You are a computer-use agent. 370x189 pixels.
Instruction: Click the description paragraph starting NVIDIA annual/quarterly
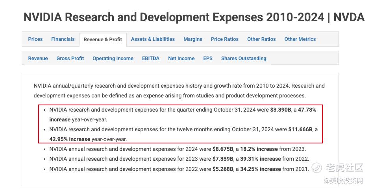179,91
